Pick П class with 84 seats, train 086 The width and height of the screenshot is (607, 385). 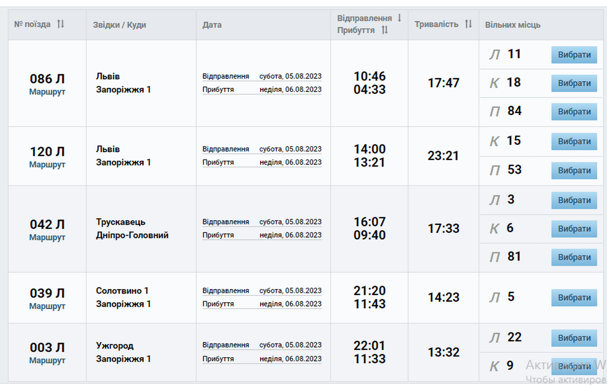574,112
